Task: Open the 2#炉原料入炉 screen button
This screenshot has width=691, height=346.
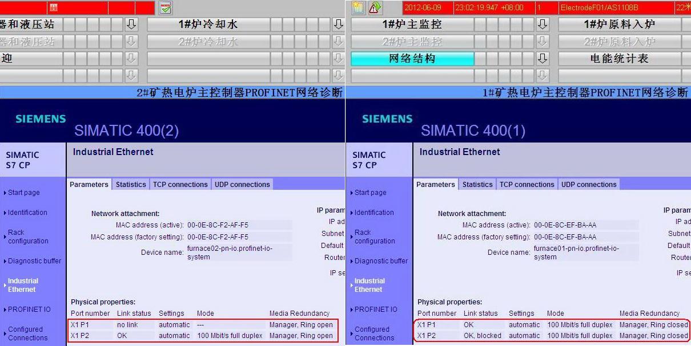Action: tap(620, 42)
